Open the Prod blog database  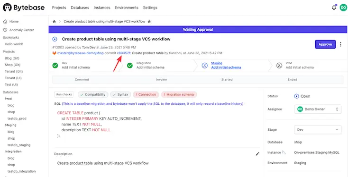(x=11, y=105)
